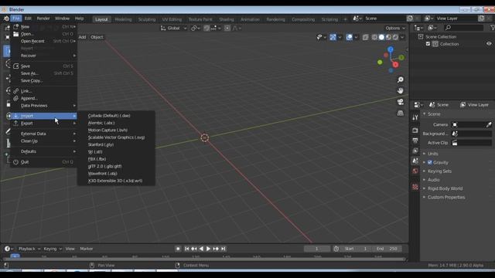Hide Collection with eye icon
Screen dimensions: 495x278
(489, 44)
